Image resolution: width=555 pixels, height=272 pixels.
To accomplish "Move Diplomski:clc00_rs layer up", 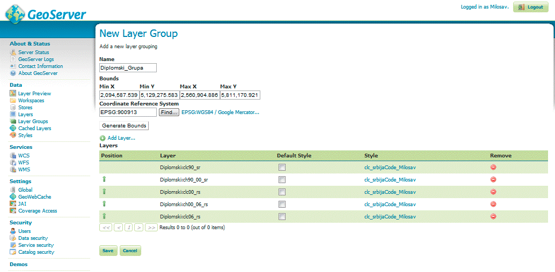I will tap(104, 192).
